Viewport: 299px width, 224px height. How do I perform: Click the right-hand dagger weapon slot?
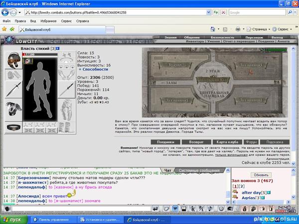click(67, 90)
